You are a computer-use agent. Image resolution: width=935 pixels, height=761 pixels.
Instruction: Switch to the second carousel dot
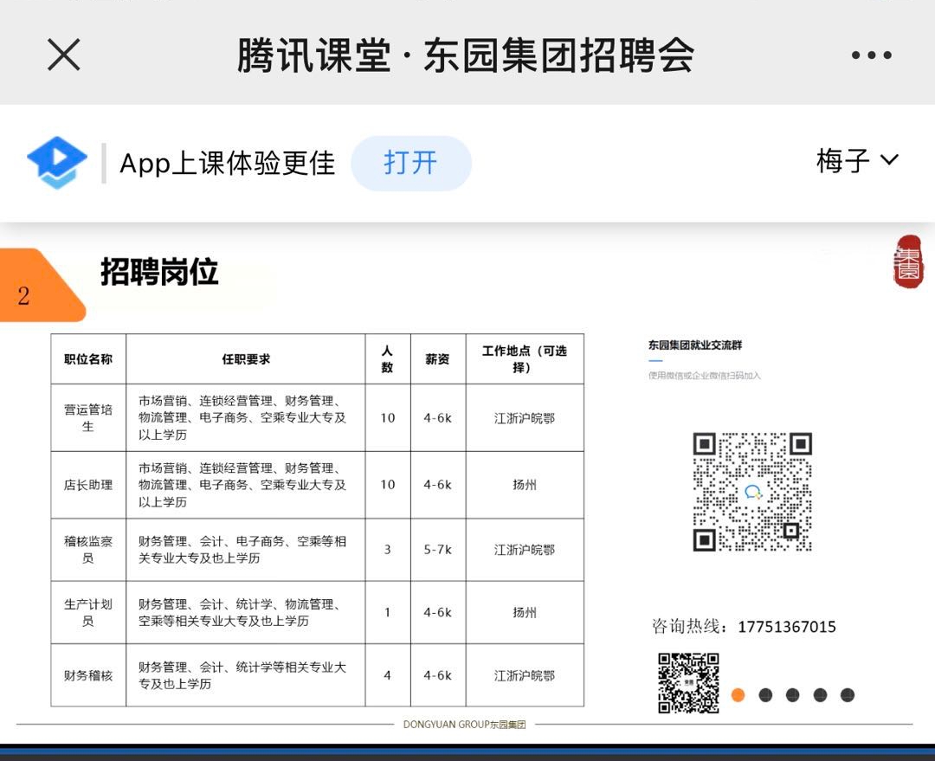(x=765, y=694)
